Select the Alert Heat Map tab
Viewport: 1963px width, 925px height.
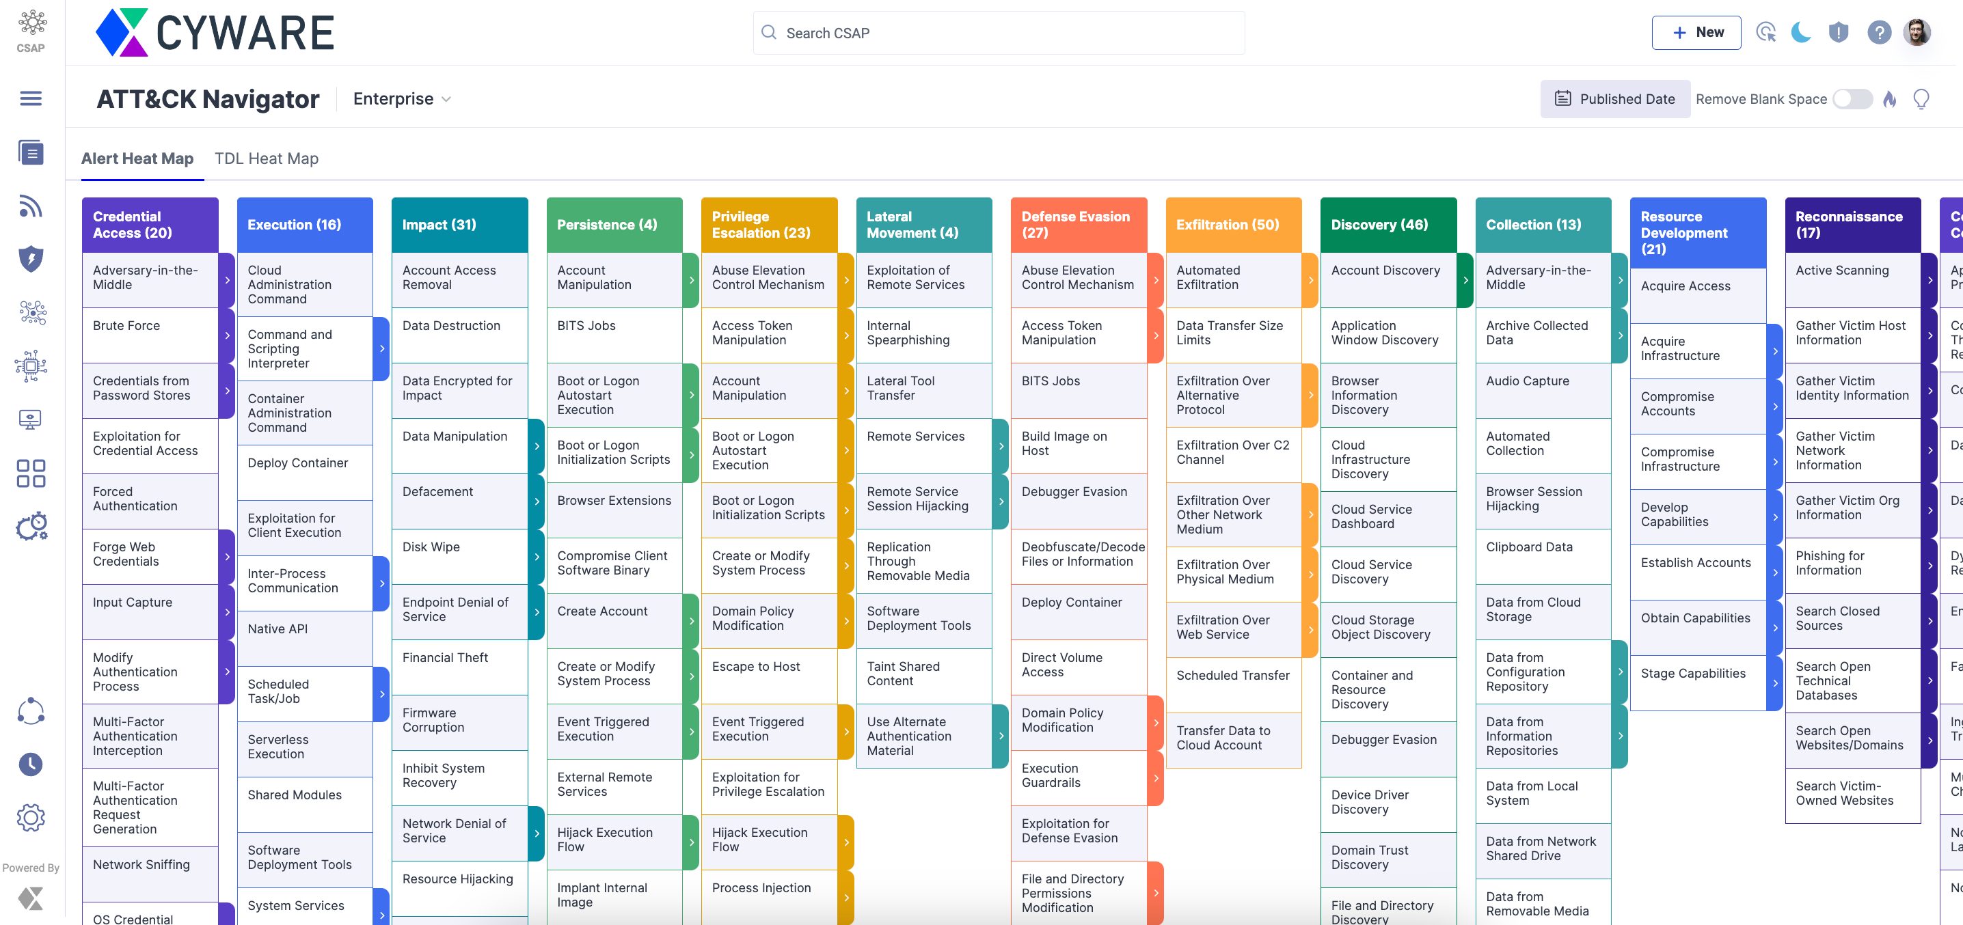click(137, 158)
